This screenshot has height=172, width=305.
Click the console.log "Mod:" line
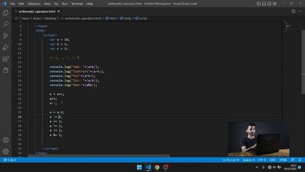point(73,85)
